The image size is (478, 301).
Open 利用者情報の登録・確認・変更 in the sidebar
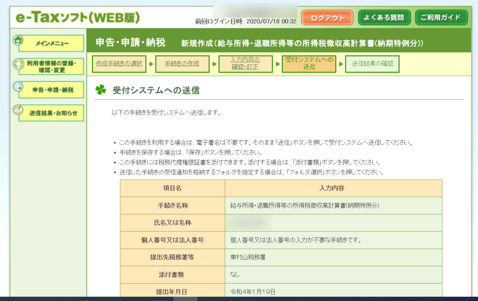(x=51, y=66)
